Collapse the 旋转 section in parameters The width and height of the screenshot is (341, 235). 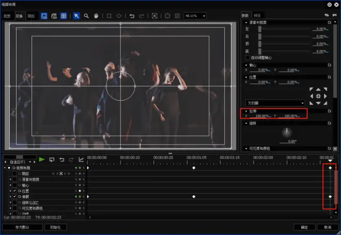pos(246,123)
